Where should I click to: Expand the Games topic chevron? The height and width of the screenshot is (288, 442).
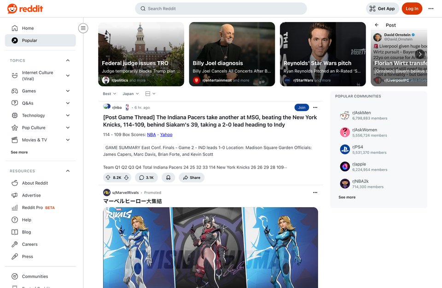(68, 91)
